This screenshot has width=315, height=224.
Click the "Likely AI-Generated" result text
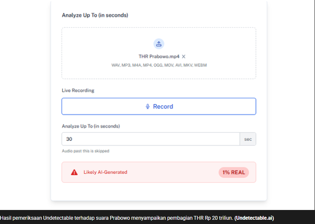(x=105, y=172)
